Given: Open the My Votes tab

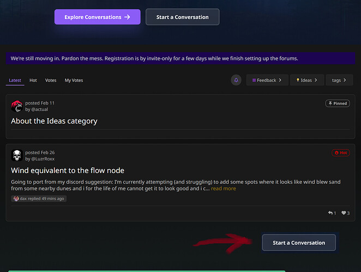Looking at the screenshot, I should pyautogui.click(x=74, y=81).
